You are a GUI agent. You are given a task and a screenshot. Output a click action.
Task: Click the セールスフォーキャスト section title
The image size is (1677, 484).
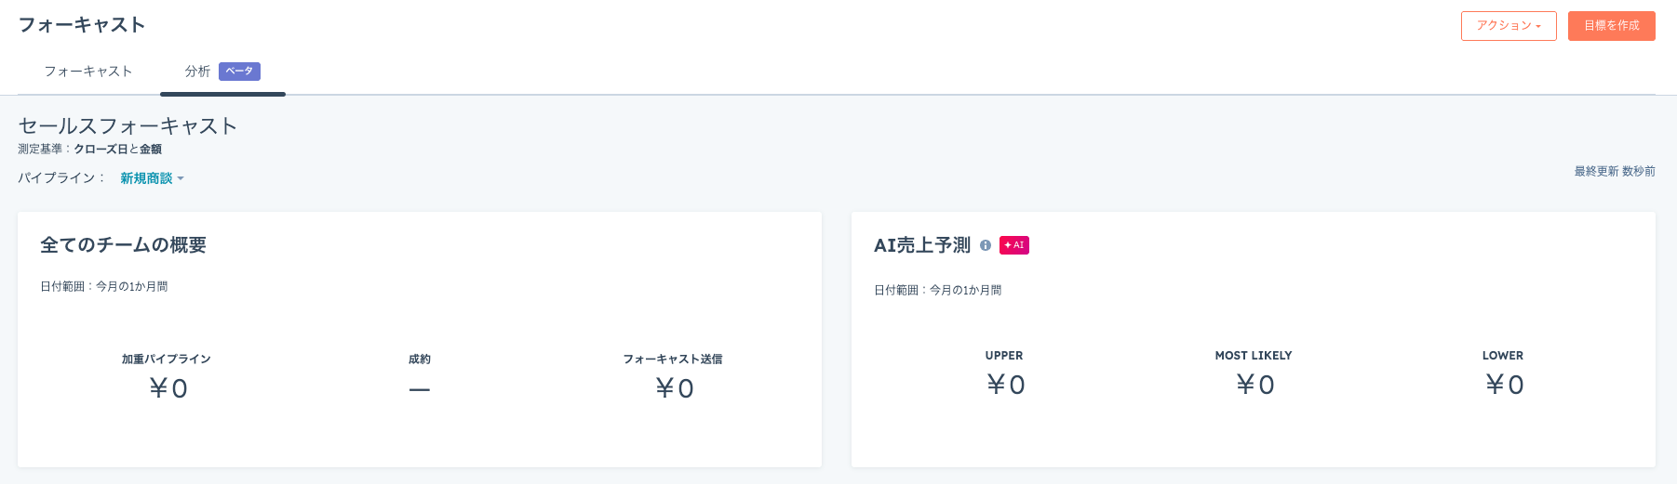tap(127, 126)
